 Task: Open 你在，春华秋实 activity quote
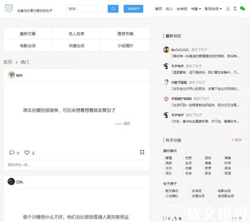coord(205,121)
